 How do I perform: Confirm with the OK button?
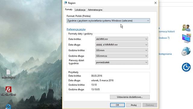tap(117, 105)
